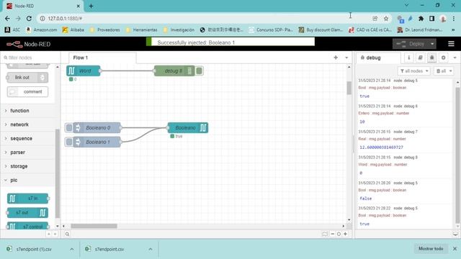Pick the comment palette node
This screenshot has height=259, width=461.
coord(27,91)
